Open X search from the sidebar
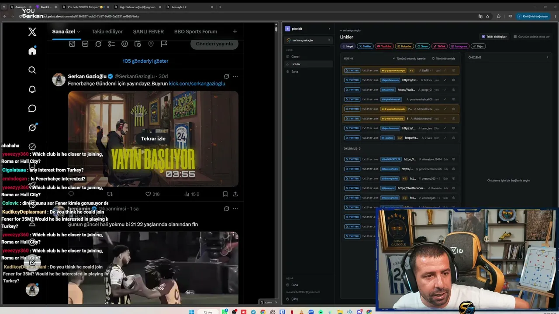559x314 pixels. [32, 70]
